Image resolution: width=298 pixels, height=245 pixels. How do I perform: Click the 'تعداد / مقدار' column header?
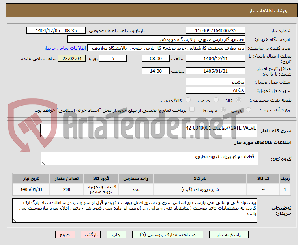coord(67,178)
